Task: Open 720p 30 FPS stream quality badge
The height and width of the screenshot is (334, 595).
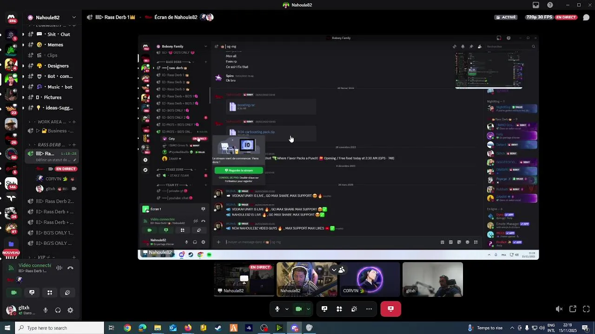Action: (x=539, y=17)
